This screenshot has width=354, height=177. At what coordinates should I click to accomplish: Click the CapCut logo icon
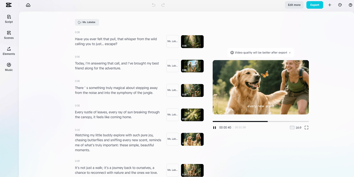coord(9,5)
